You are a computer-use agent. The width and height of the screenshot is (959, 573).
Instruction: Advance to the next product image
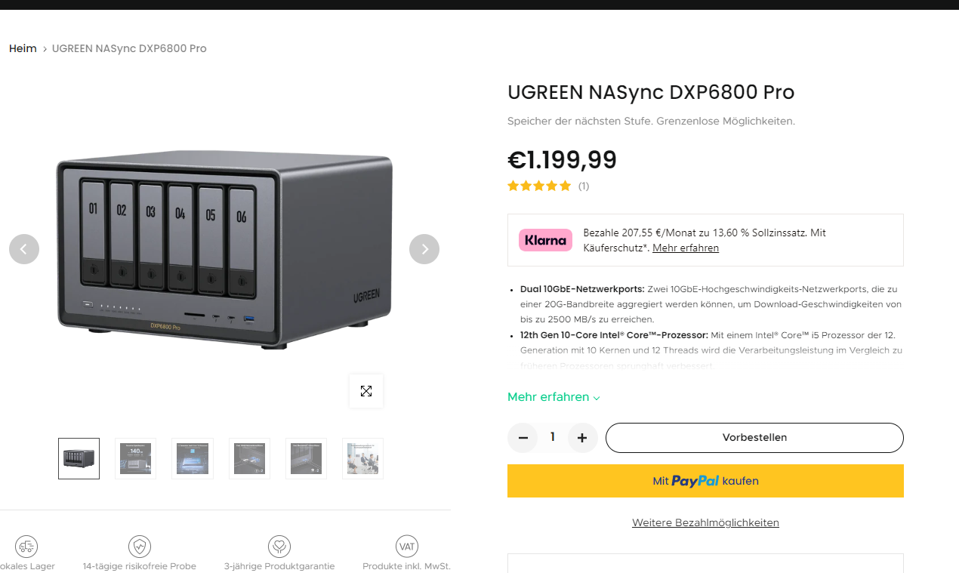tap(424, 249)
